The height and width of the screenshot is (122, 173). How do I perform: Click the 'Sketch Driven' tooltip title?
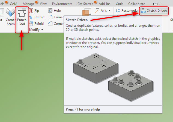pos(77,20)
